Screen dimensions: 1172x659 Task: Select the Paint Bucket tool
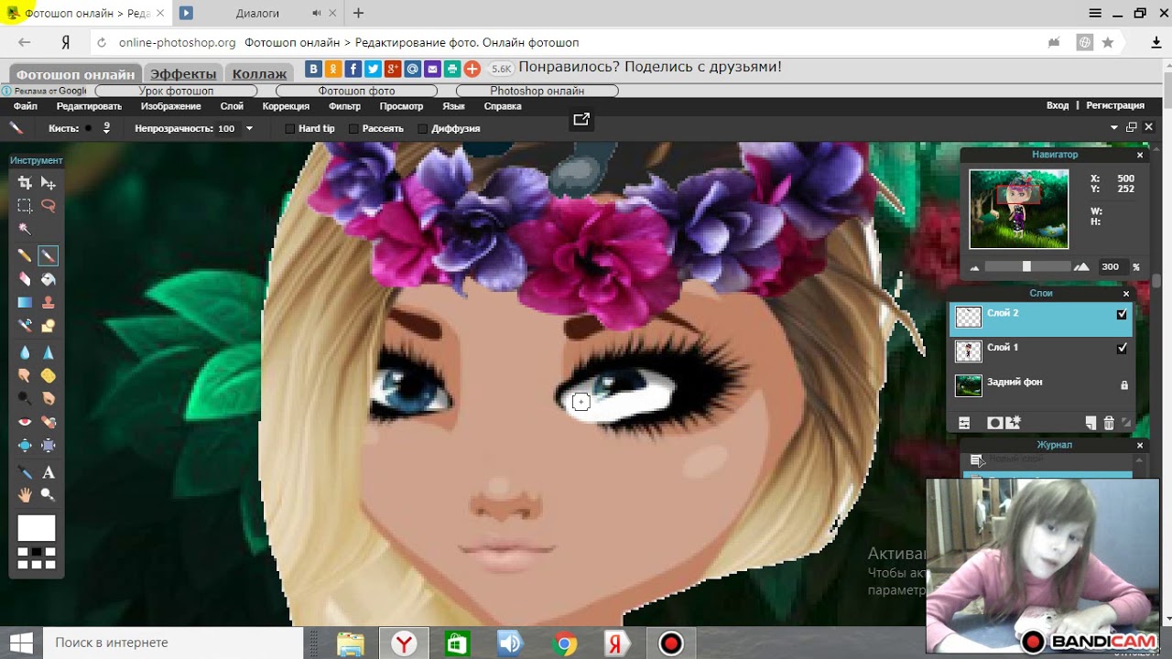tap(49, 279)
